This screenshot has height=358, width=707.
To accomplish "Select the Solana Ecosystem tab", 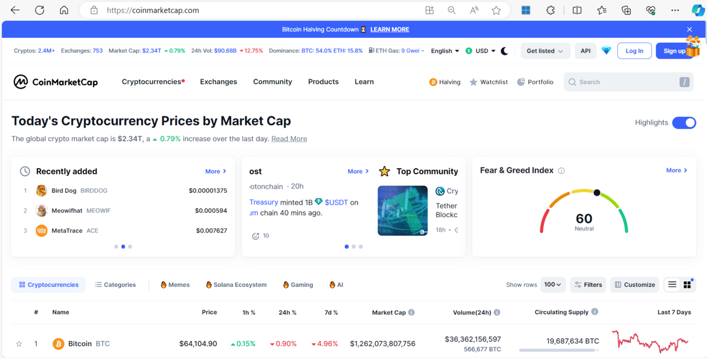I will click(x=236, y=285).
